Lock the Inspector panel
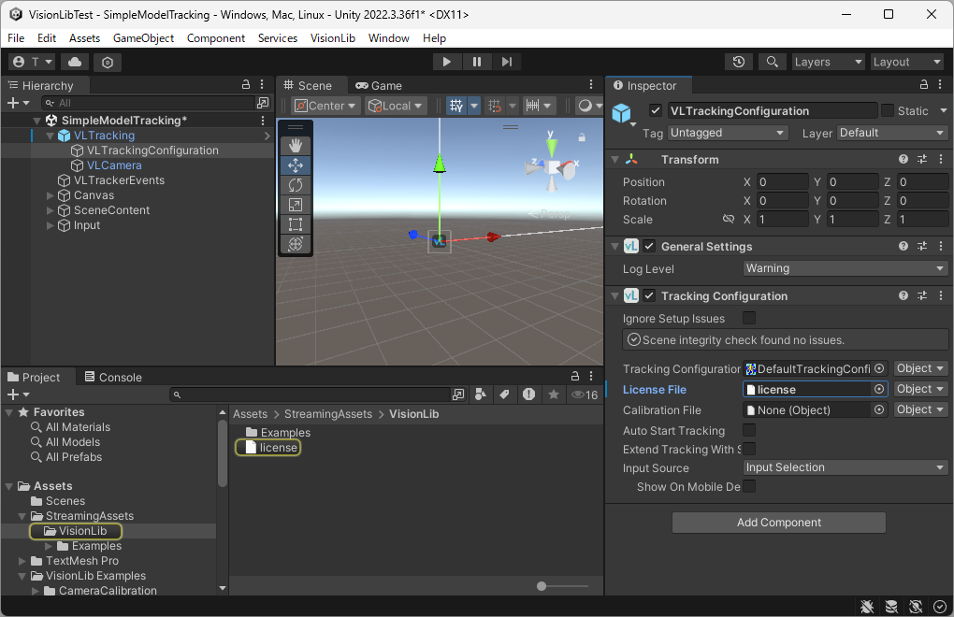Image resolution: width=954 pixels, height=617 pixels. coord(923,84)
